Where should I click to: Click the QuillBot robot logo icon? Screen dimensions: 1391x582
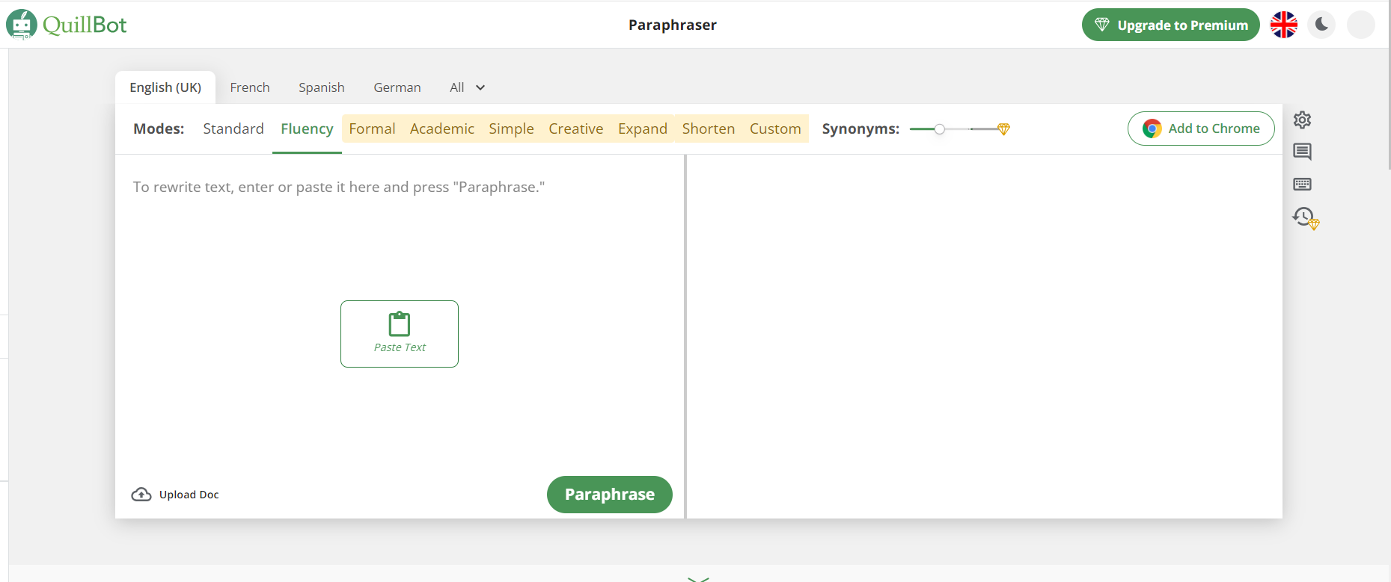pos(22,25)
